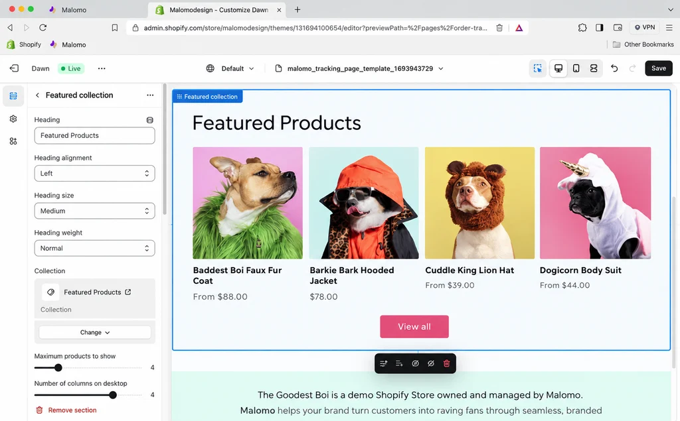Switch to fullscreen preview layout
This screenshot has height=421, width=680.
point(594,68)
